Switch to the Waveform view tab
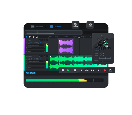 37,27
